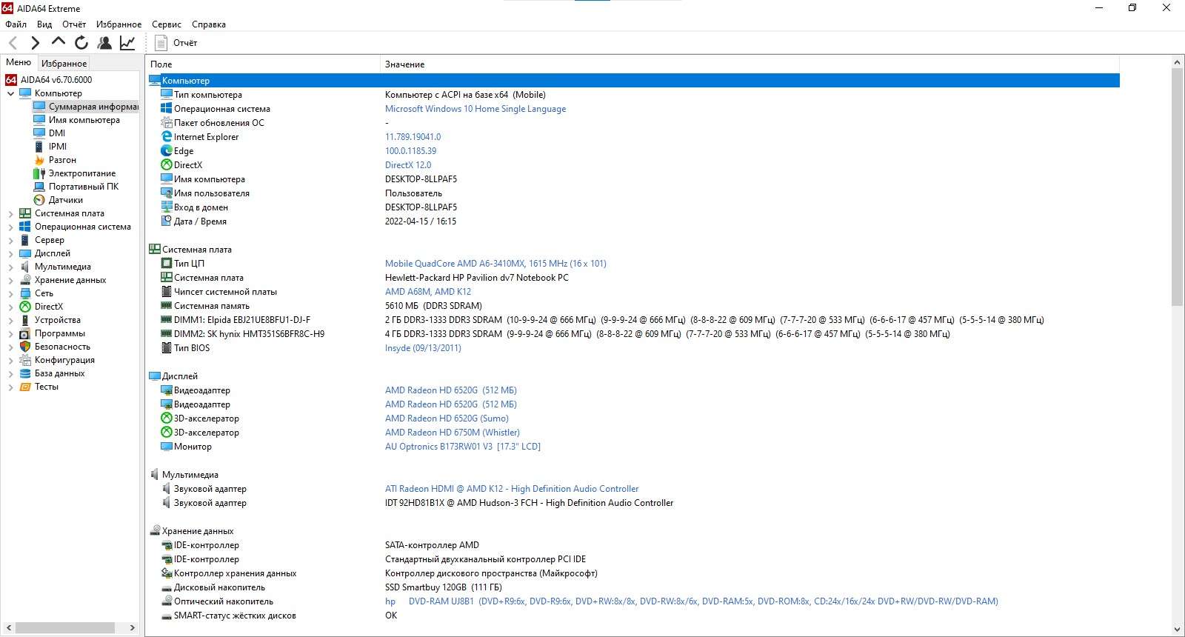Select Имя компьютера in the left tree

[x=84, y=120]
